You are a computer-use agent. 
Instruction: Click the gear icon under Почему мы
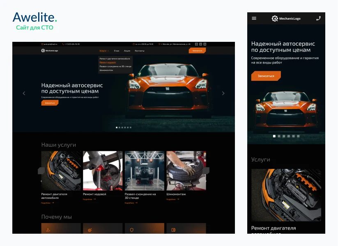point(90,230)
